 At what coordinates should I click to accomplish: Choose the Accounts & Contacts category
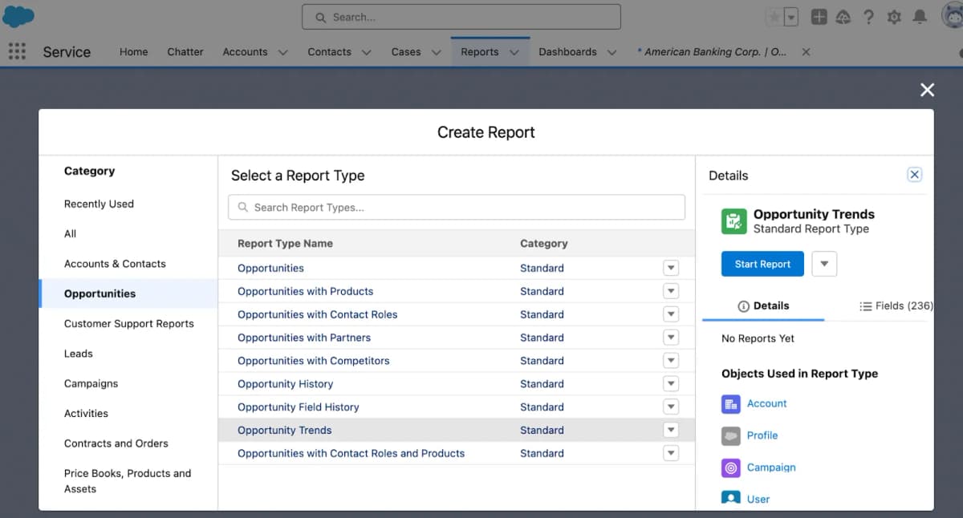pos(115,264)
